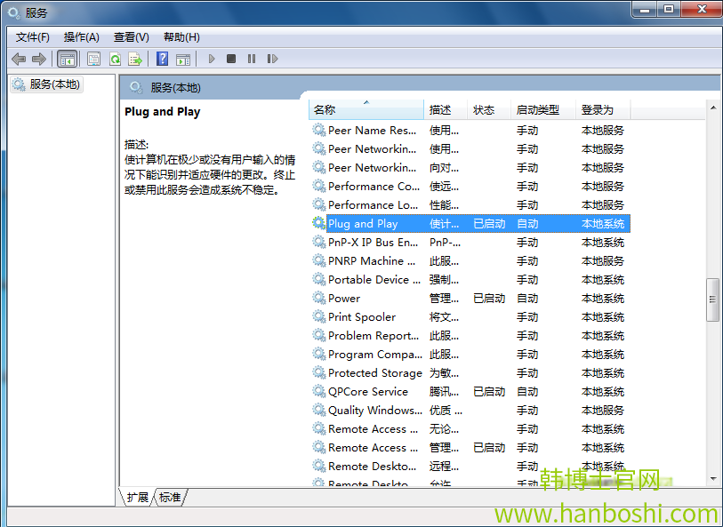Open the properties dialog icon

pyautogui.click(x=93, y=59)
